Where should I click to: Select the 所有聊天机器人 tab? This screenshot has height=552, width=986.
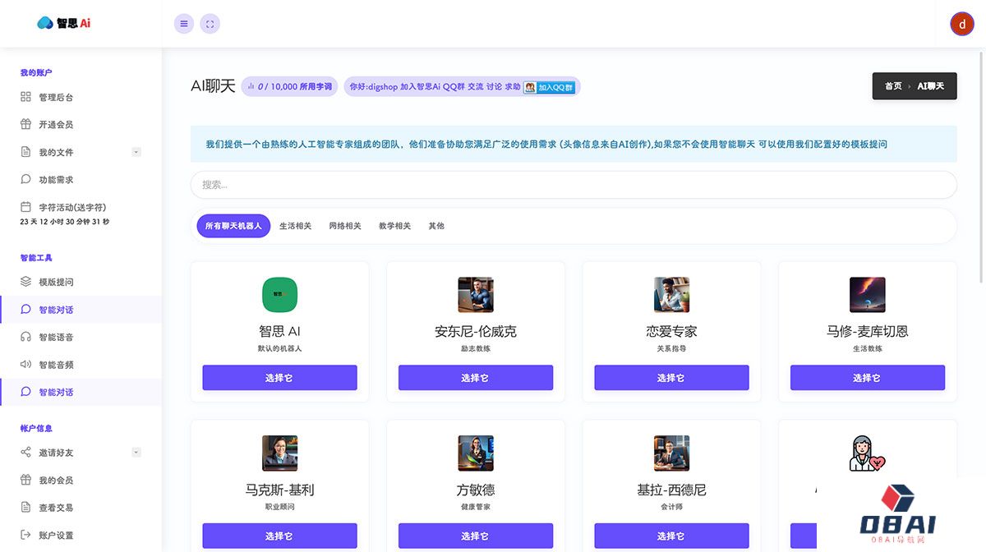[233, 226]
